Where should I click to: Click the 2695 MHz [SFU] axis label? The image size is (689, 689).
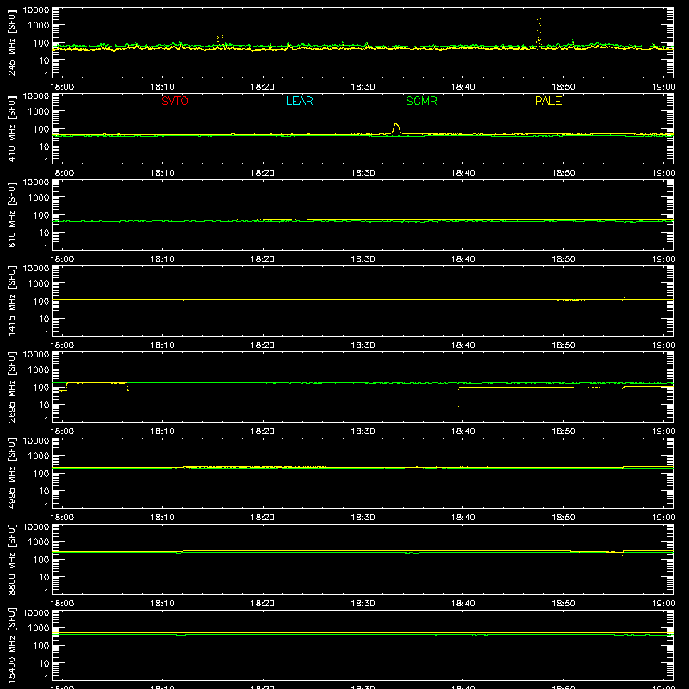pos(11,387)
